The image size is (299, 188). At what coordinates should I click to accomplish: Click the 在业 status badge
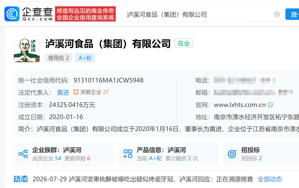(184, 43)
